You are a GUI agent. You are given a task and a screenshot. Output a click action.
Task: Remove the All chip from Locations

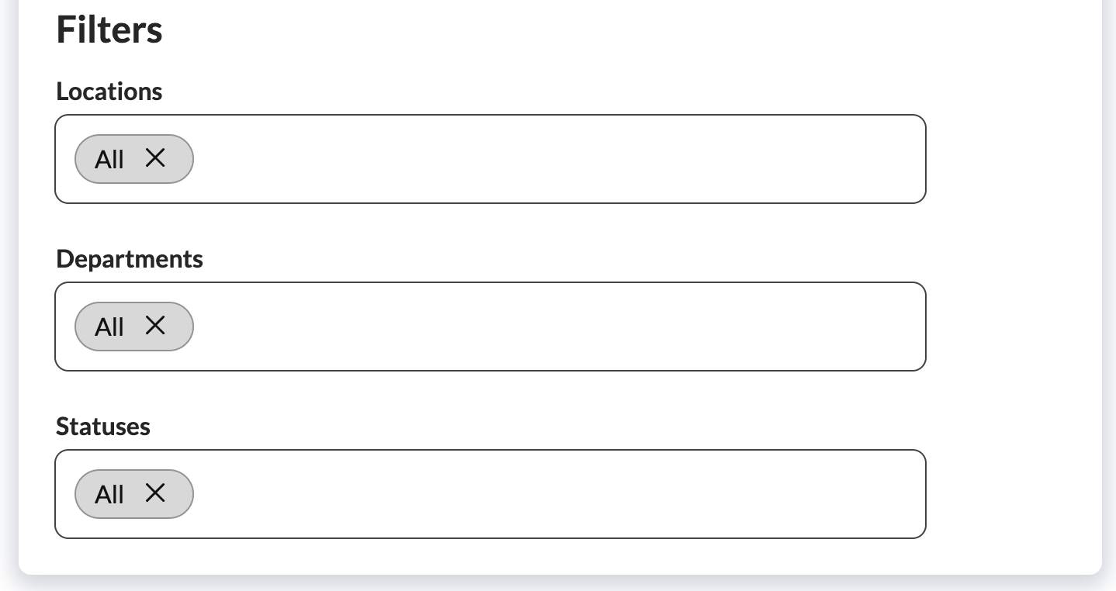(155, 158)
